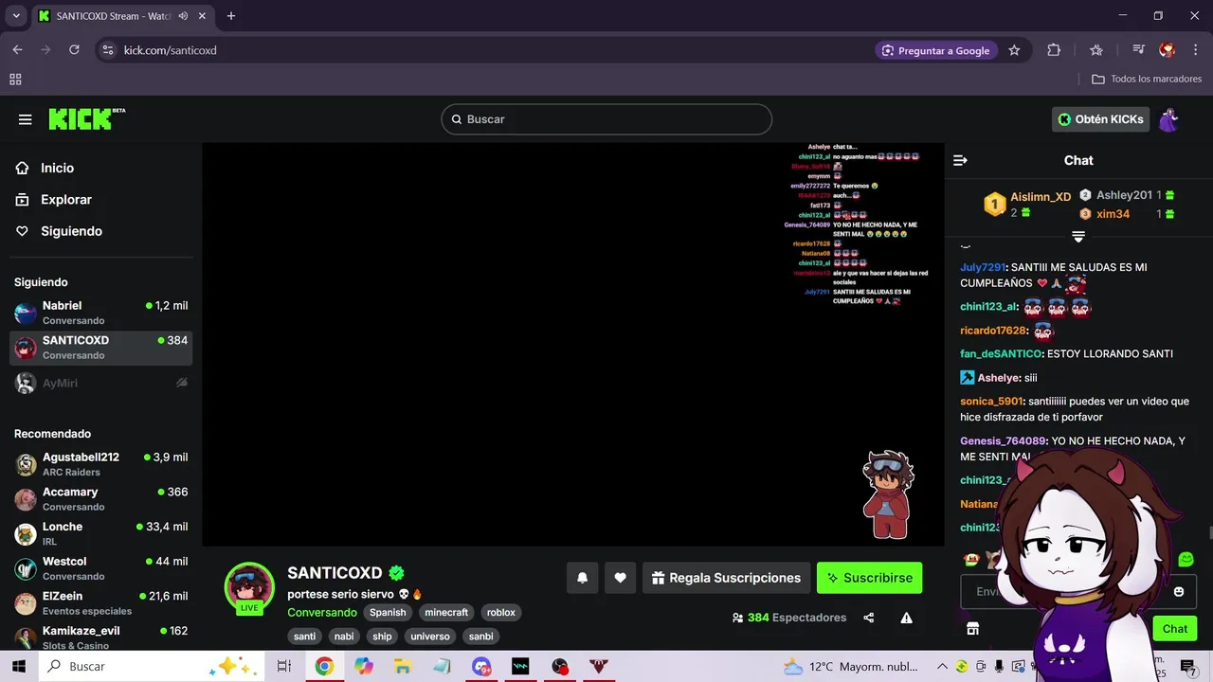Open offline AyMiri channel
The height and width of the screenshot is (682, 1213).
[101, 383]
